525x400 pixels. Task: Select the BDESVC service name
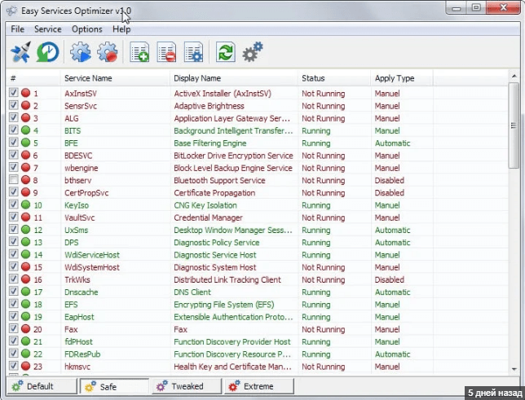click(78, 156)
